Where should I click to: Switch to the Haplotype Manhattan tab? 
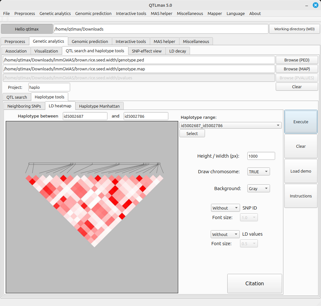tap(99, 106)
